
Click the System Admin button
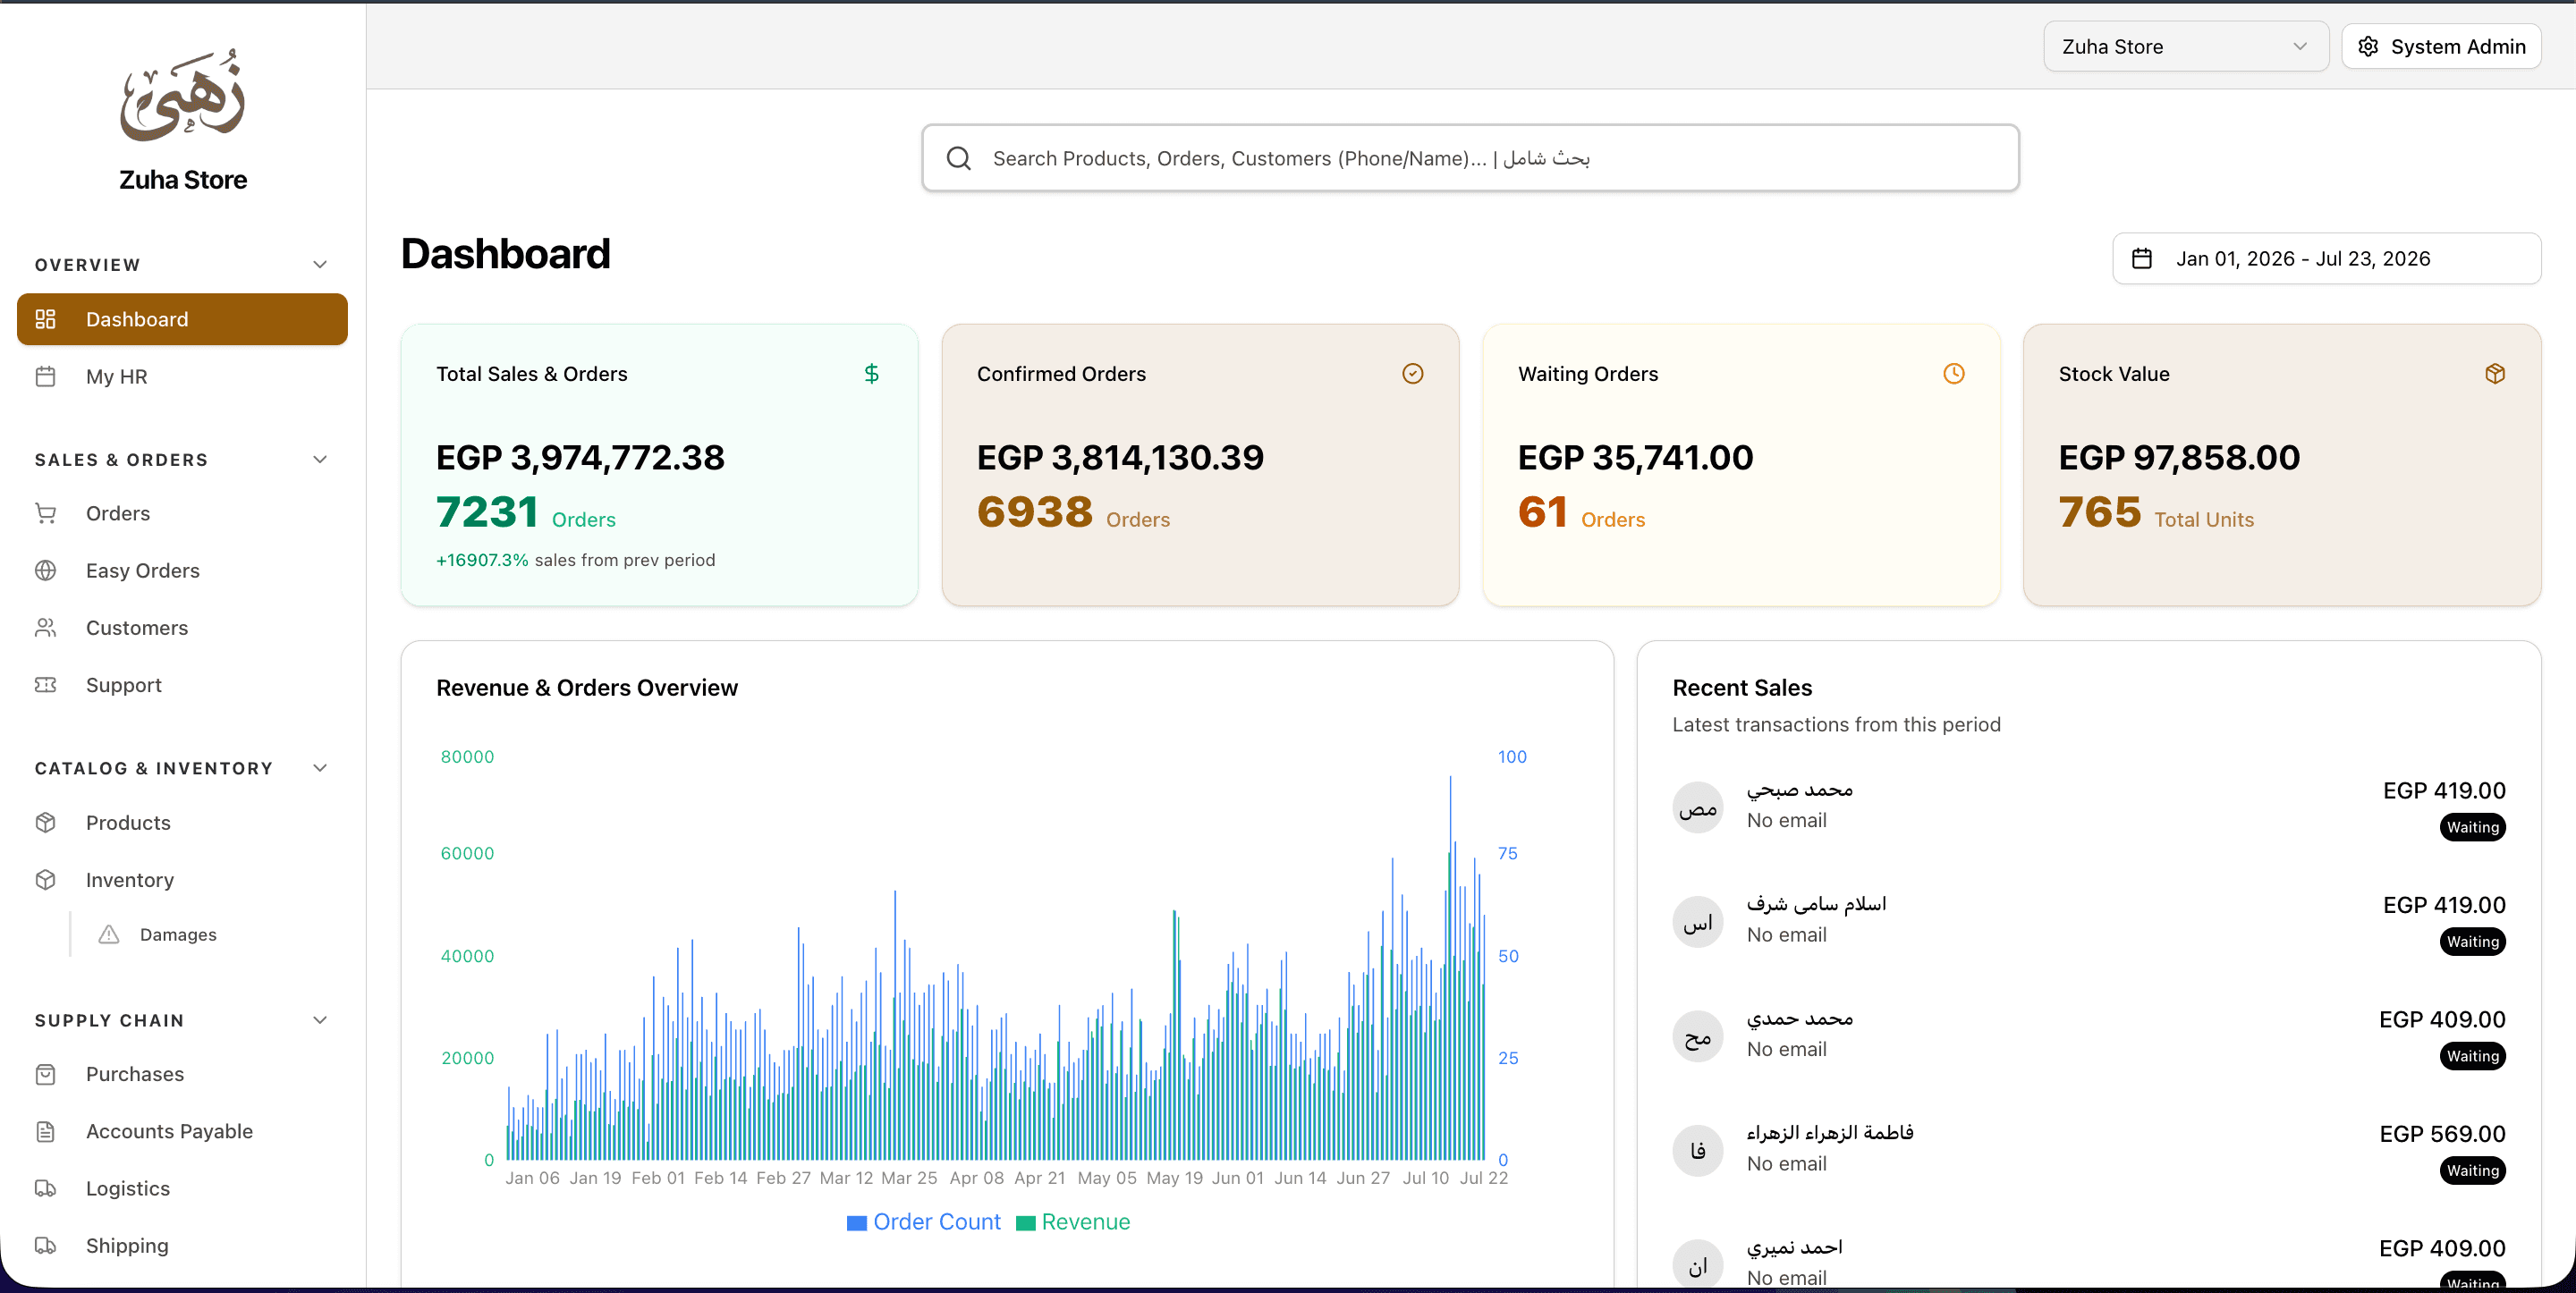coord(2440,46)
